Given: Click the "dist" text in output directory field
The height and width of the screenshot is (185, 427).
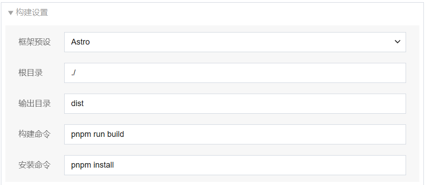Looking at the screenshot, I should [77, 103].
